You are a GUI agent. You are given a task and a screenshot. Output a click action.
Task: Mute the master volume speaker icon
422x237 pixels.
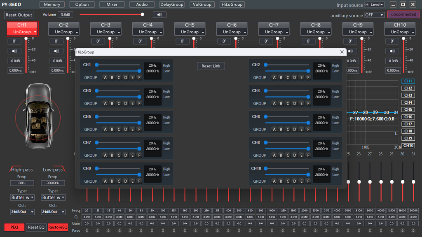click(x=159, y=14)
